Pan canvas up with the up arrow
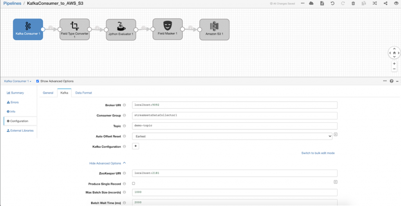Image resolution: width=401 pixels, height=206 pixels. (394, 49)
